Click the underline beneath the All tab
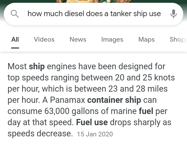Viewport: 187px width, 146px height. [x=15, y=48]
